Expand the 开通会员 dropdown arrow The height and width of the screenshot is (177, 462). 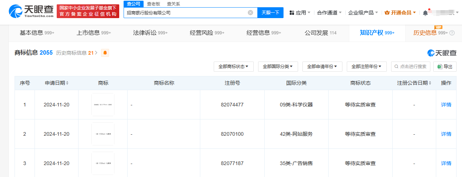(414, 13)
